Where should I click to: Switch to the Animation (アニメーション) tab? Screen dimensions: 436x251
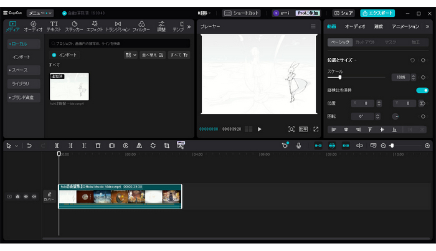point(405,26)
